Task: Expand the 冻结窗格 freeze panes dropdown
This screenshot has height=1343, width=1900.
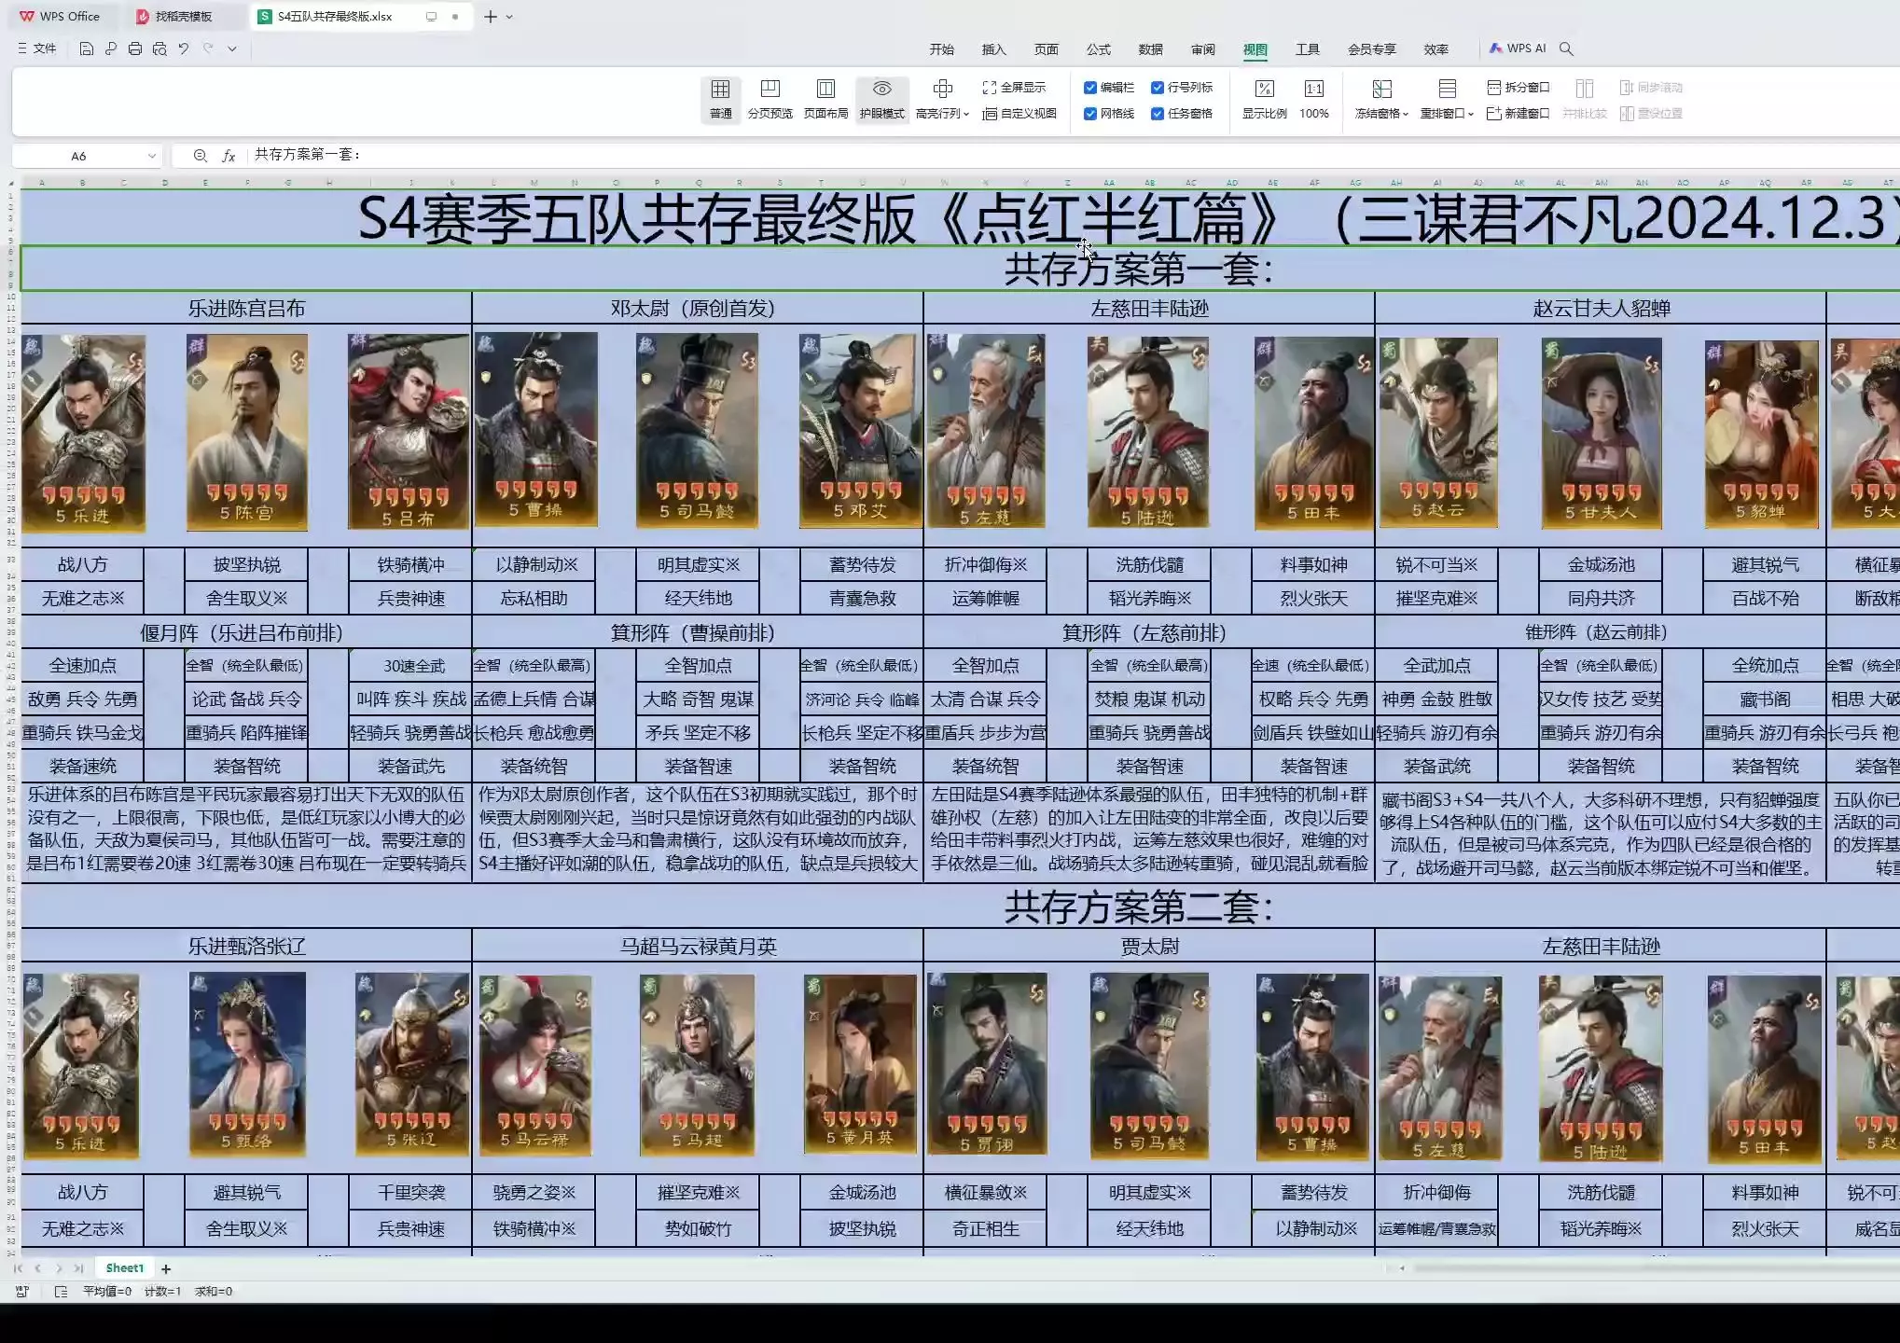Action: pos(1405,114)
